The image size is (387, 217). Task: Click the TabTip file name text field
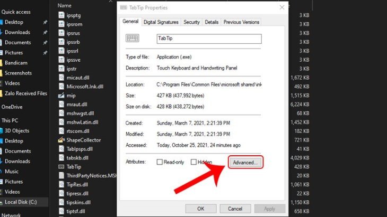click(209, 39)
